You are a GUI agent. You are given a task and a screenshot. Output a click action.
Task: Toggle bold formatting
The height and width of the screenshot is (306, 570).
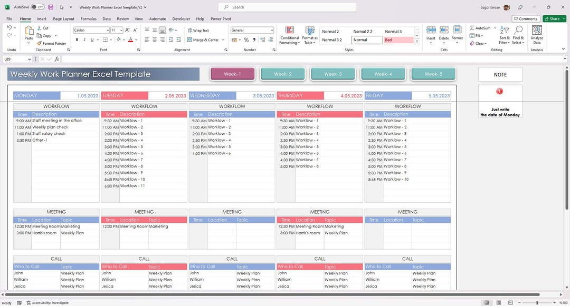tap(77, 40)
